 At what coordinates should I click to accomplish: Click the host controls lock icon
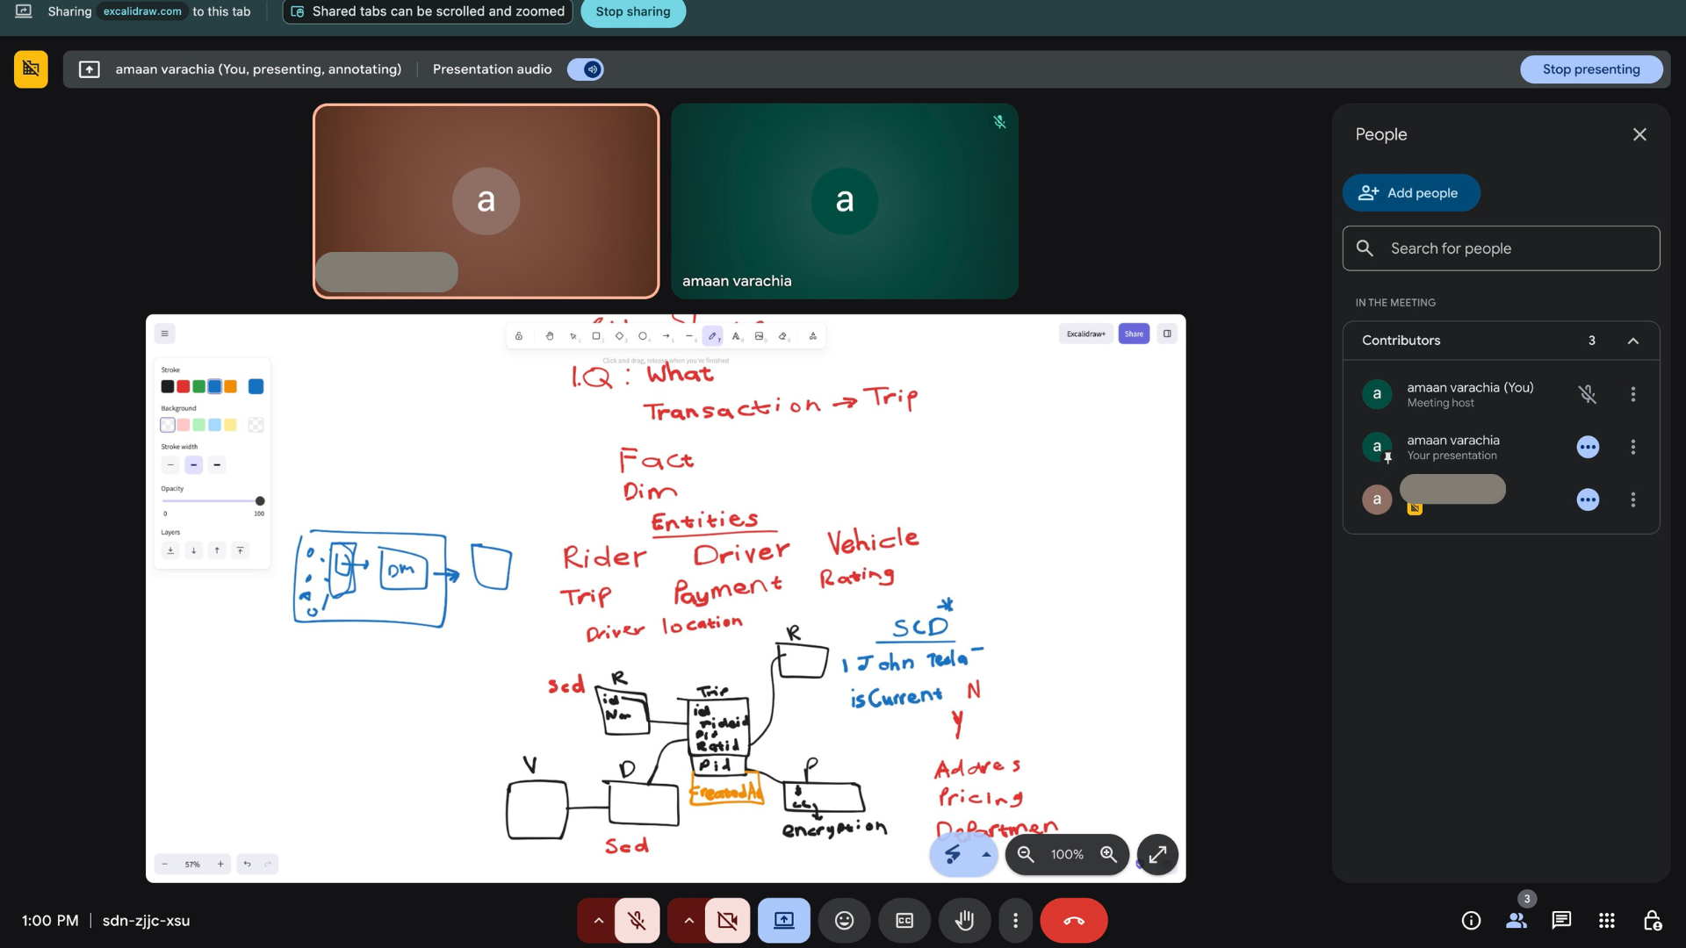[1652, 920]
